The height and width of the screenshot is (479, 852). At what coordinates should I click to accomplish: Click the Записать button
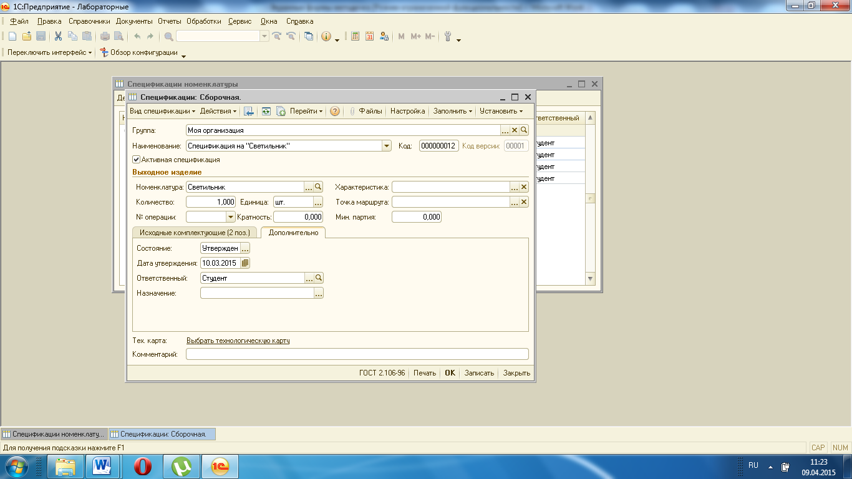pos(479,373)
